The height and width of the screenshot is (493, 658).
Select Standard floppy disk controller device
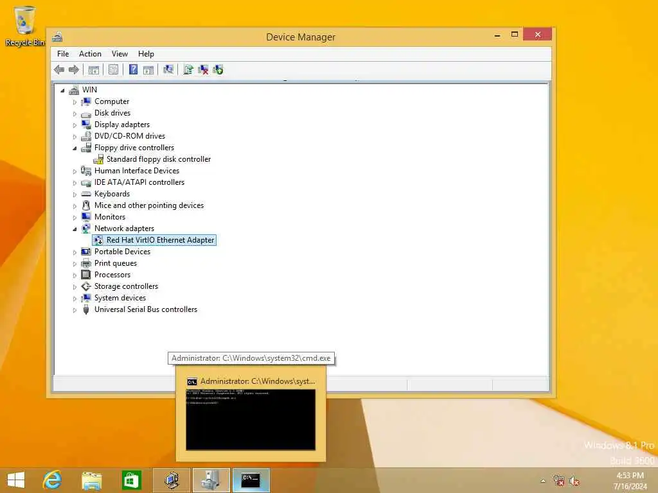pyautogui.click(x=159, y=159)
